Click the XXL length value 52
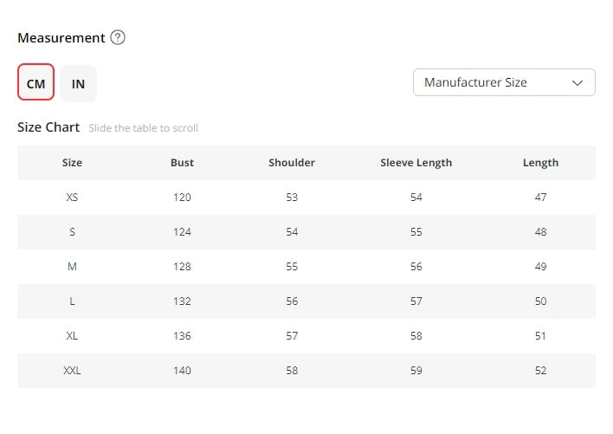The image size is (613, 434). [540, 371]
